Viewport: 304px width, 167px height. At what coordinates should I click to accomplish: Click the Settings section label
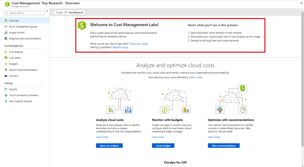pyautogui.click(x=9, y=83)
